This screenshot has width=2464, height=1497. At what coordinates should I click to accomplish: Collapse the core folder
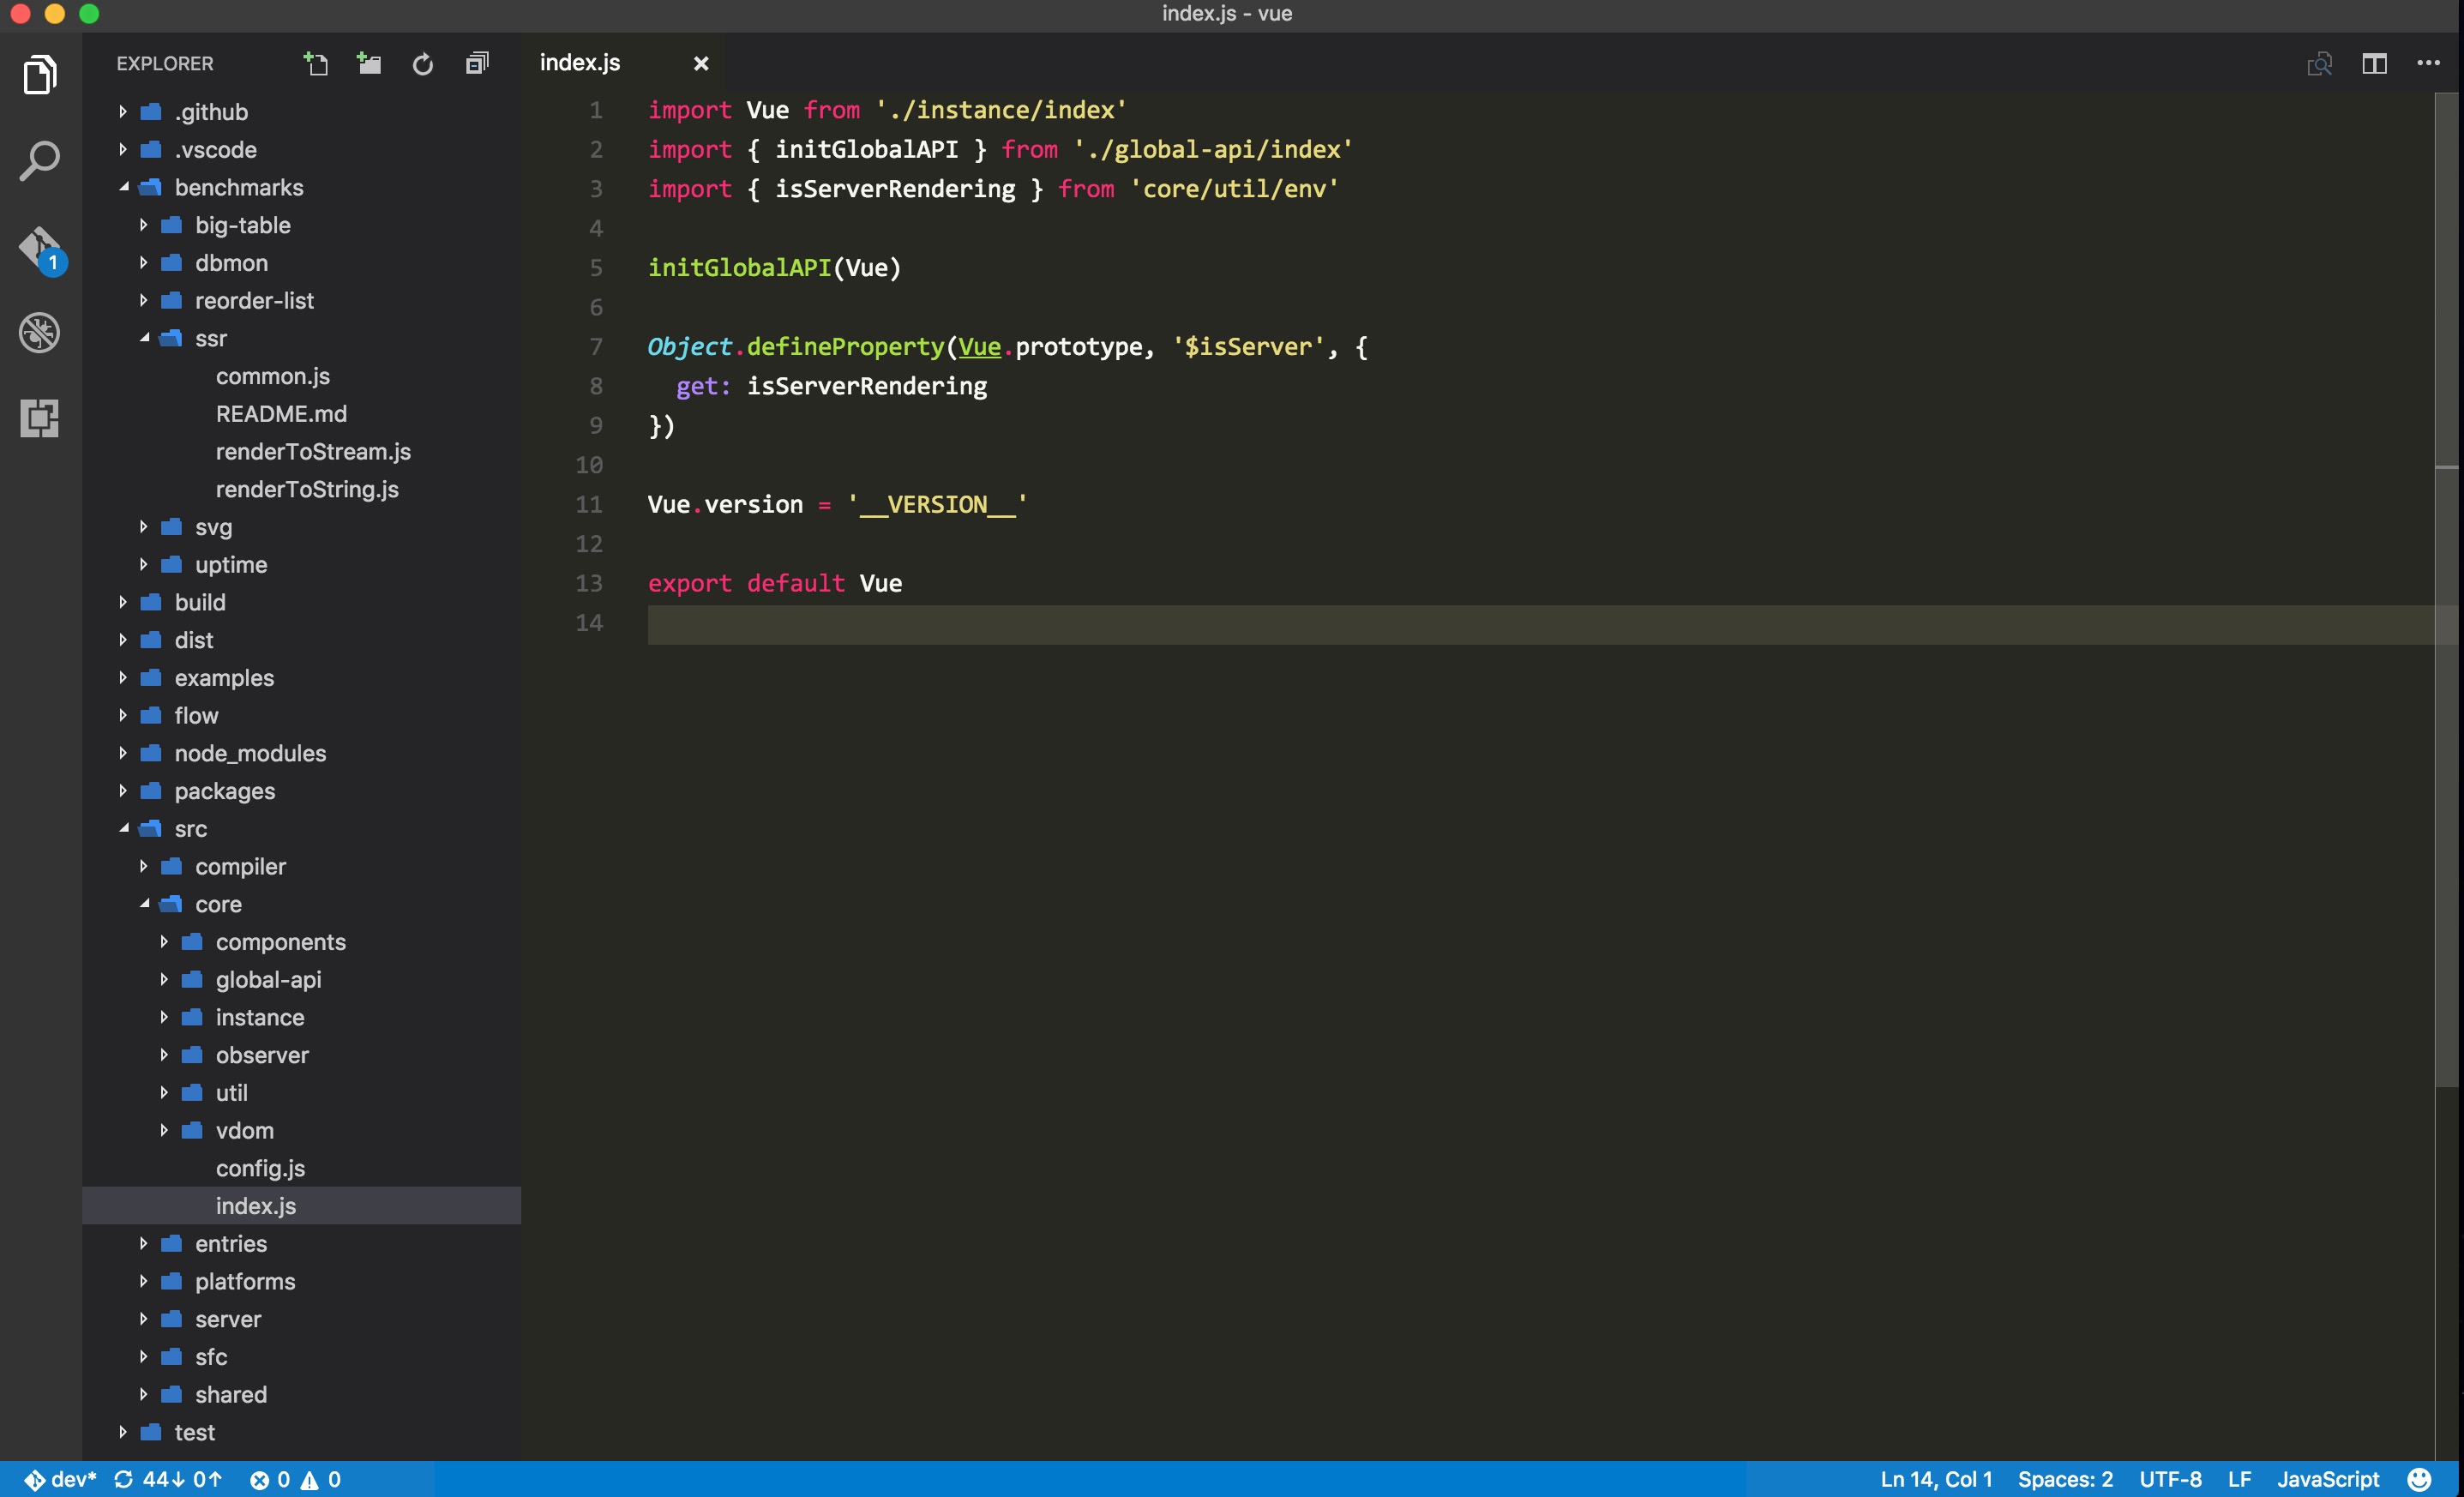coord(301,904)
